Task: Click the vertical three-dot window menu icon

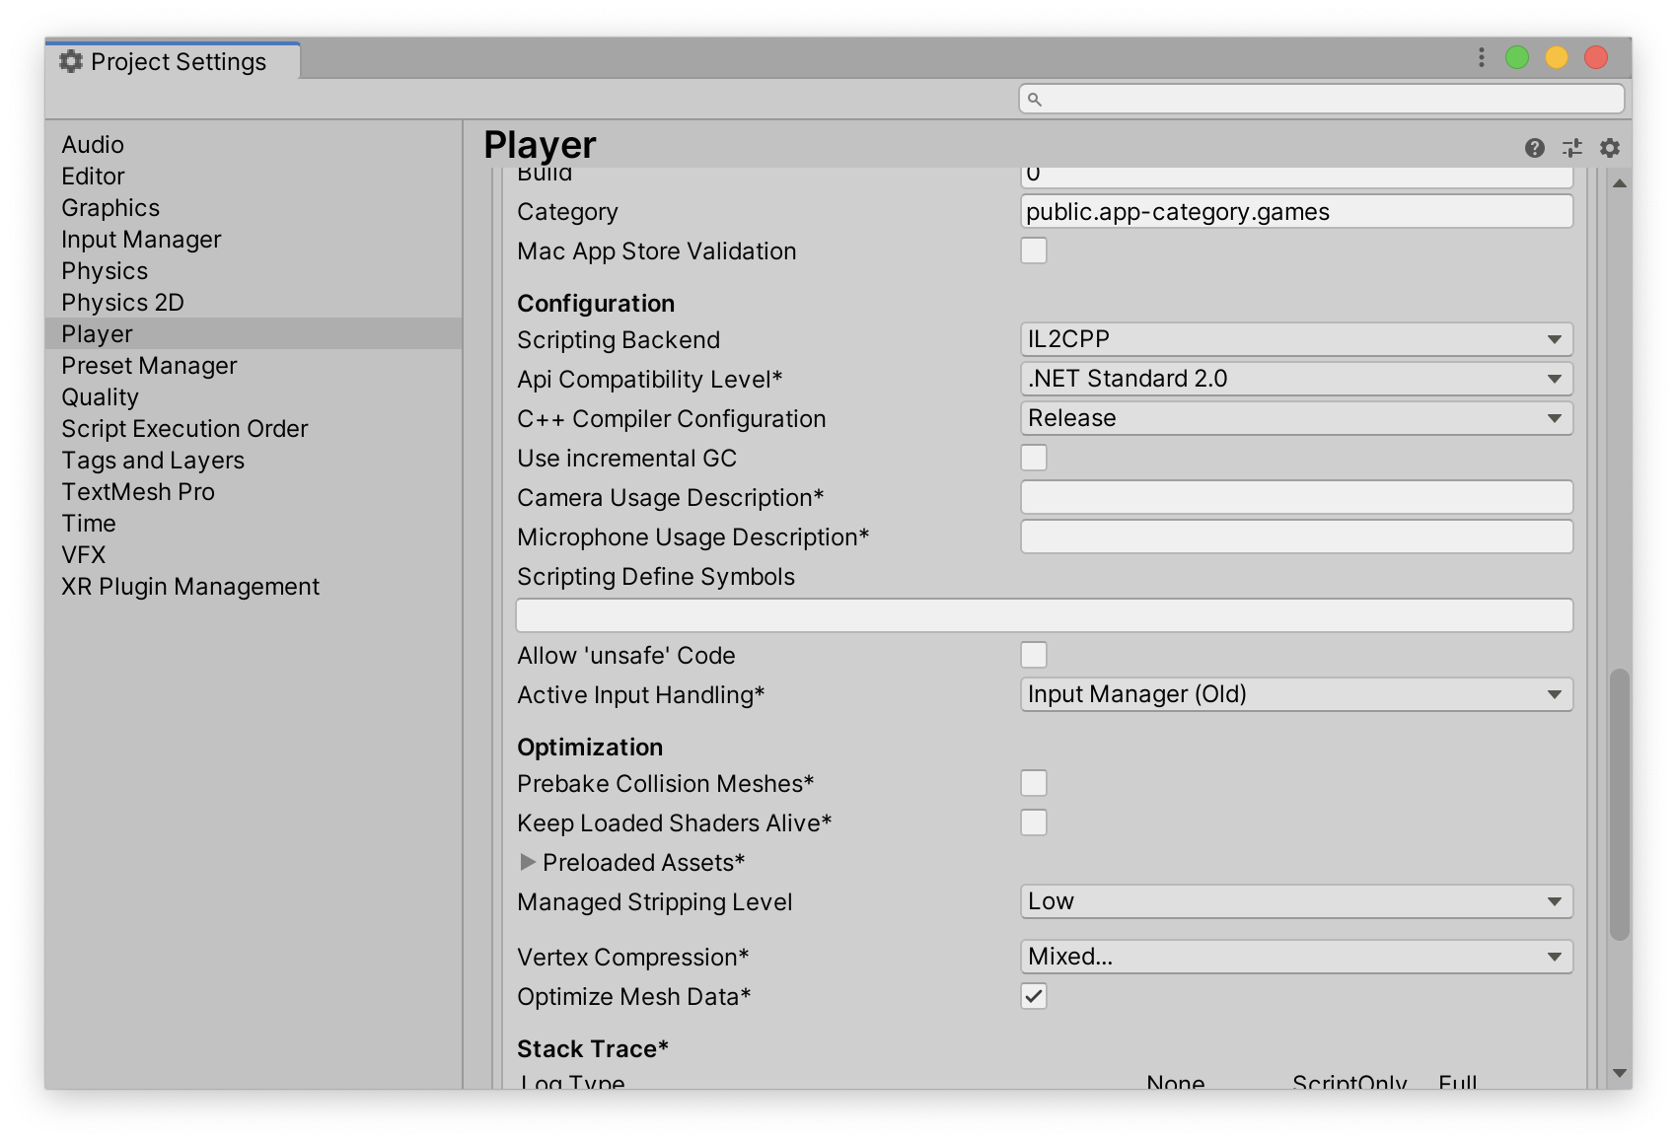Action: click(x=1480, y=58)
